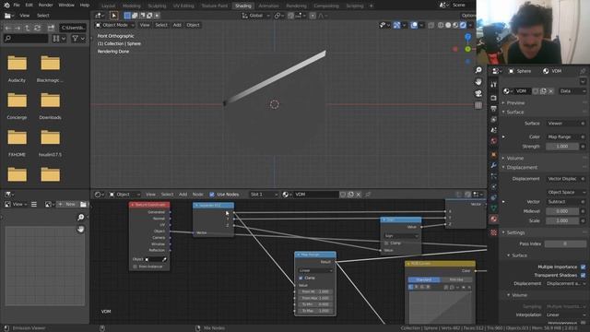Open the Modifier properties wrench icon

(x=494, y=165)
